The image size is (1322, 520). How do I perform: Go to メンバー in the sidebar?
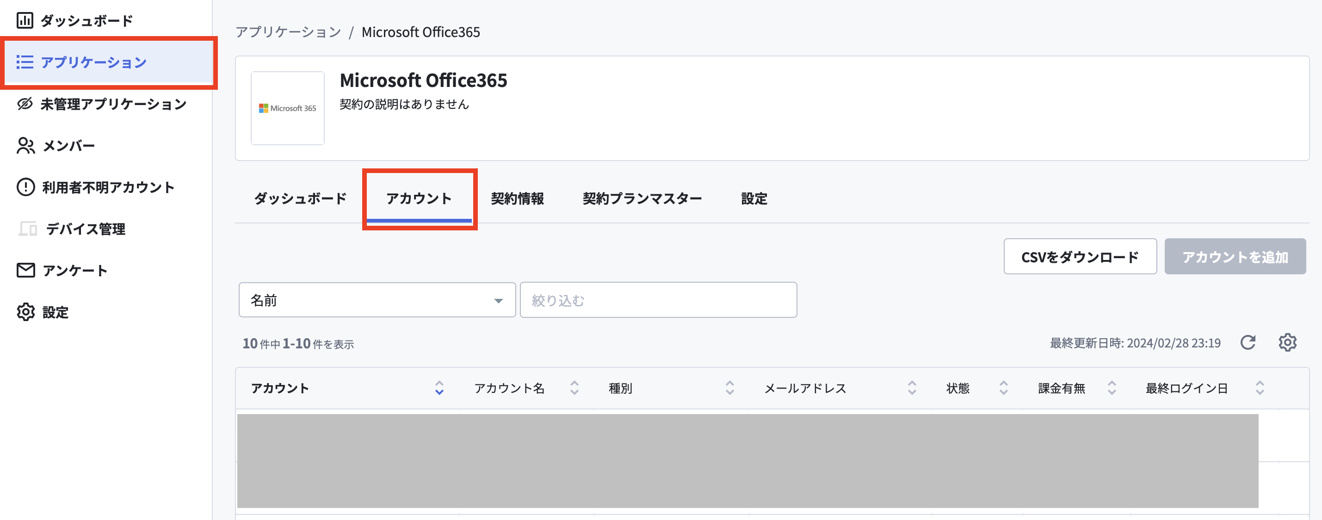point(68,146)
